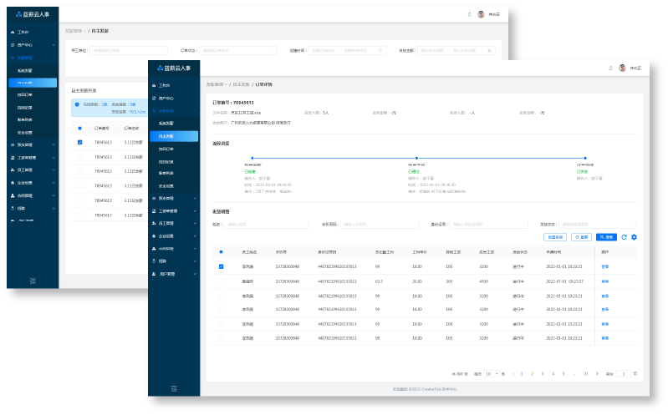The image size is (668, 415).
Task: Click the refresh icon above the details table
Action: (x=624, y=237)
